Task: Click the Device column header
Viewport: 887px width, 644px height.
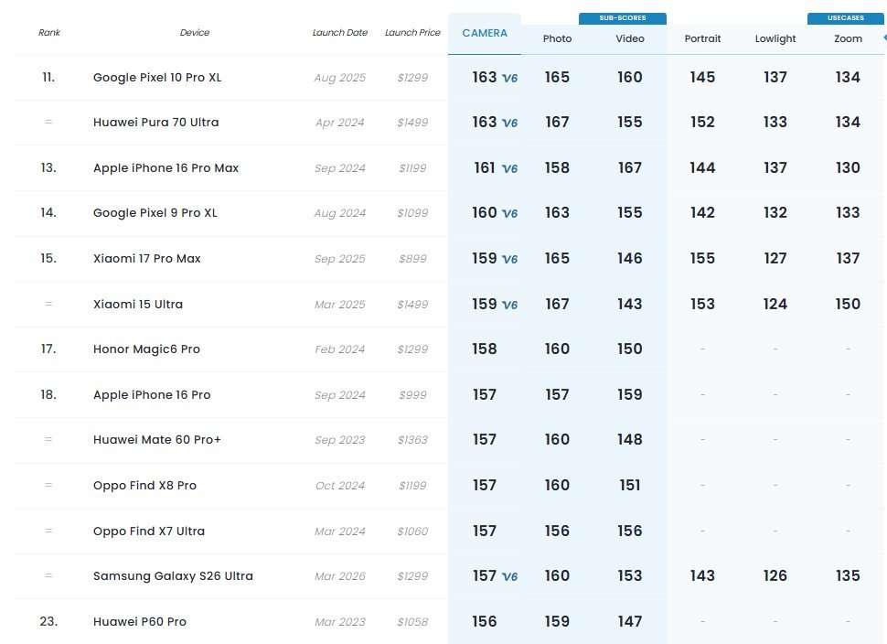Action: (195, 33)
